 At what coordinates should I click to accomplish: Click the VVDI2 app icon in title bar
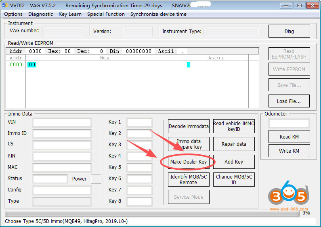click(5, 5)
